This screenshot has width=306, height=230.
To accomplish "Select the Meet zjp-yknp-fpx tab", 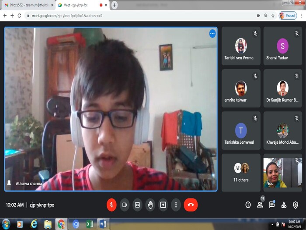I will pos(82,5).
